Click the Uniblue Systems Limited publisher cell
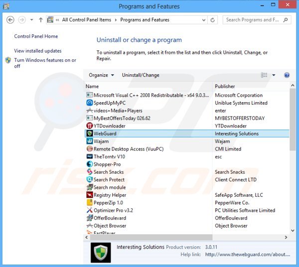 (241, 103)
